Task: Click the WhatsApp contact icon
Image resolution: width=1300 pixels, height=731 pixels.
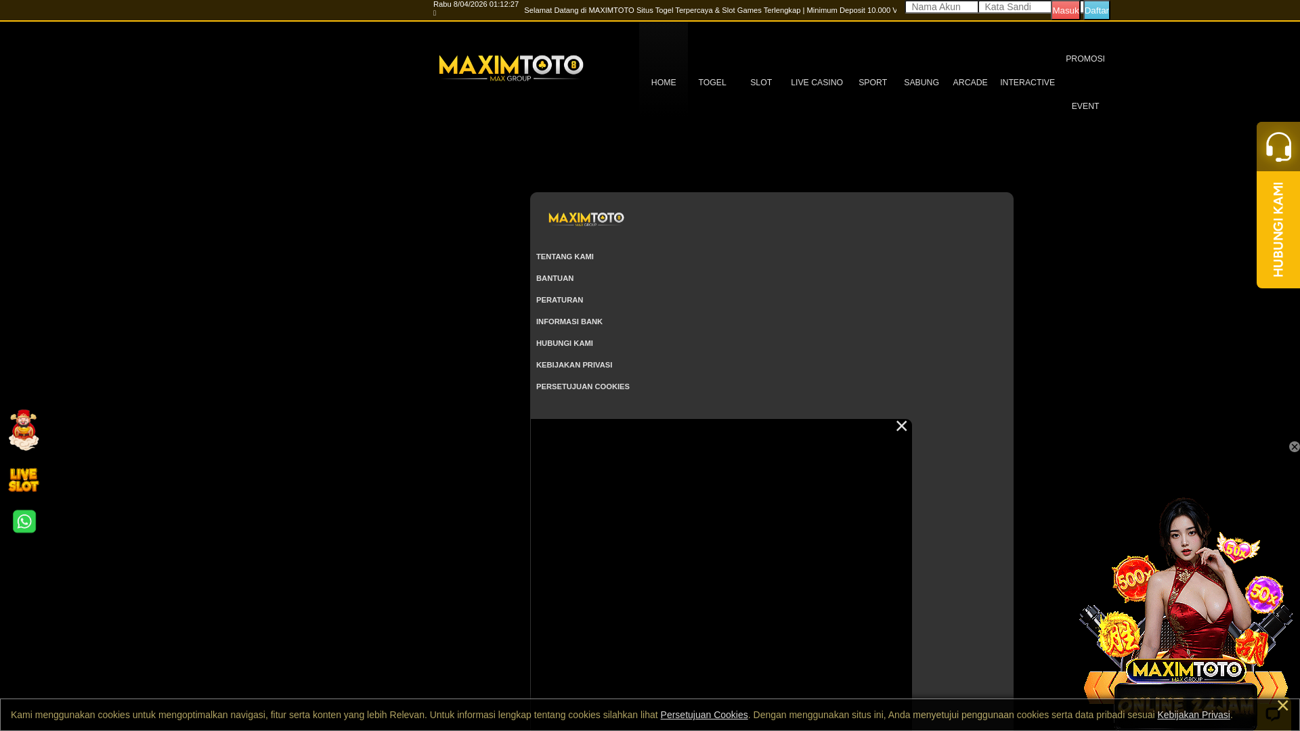Action: pyautogui.click(x=24, y=521)
